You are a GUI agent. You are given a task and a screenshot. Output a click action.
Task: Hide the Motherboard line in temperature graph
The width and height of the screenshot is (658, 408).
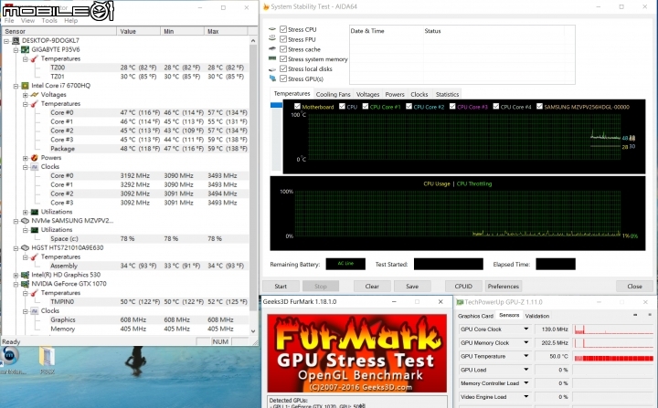pos(297,107)
